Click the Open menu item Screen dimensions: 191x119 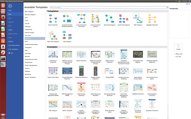pyautogui.click(x=10, y=10)
